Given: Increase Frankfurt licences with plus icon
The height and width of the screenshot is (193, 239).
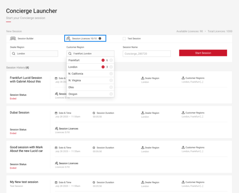Looking at the screenshot, I should (x=111, y=60).
